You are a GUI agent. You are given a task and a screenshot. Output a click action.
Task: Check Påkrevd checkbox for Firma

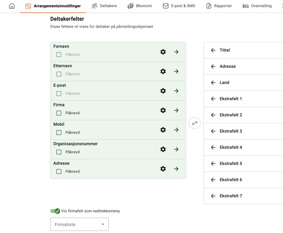click(x=59, y=113)
